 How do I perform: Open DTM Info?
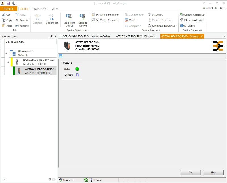pyautogui.click(x=187, y=26)
